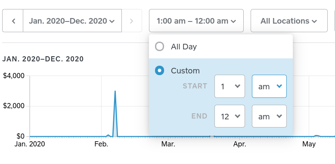Open the START hour dropdown showing 1

tap(230, 86)
